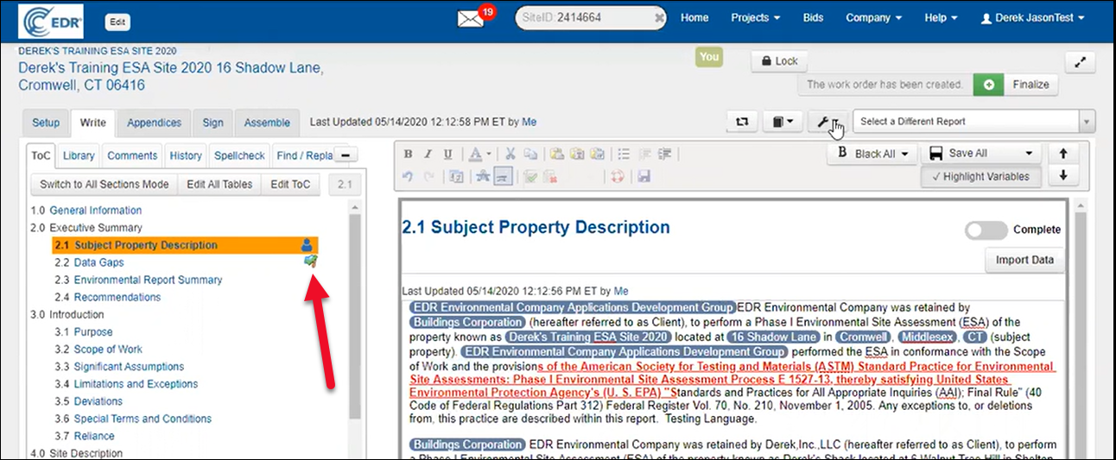Open the Company menu
The height and width of the screenshot is (460, 1116).
pos(873,17)
